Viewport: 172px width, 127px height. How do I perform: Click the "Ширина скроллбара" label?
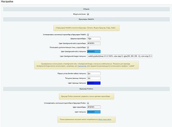pyautogui.click(x=78, y=38)
